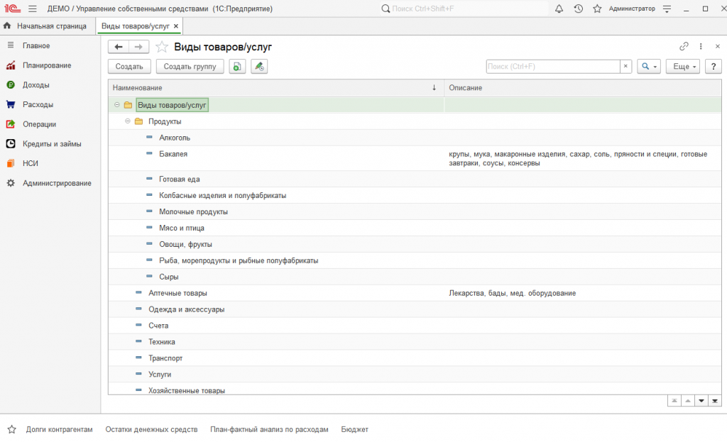This screenshot has width=727, height=442.
Task: Select the Овощи, фрукты row
Action: pos(415,243)
